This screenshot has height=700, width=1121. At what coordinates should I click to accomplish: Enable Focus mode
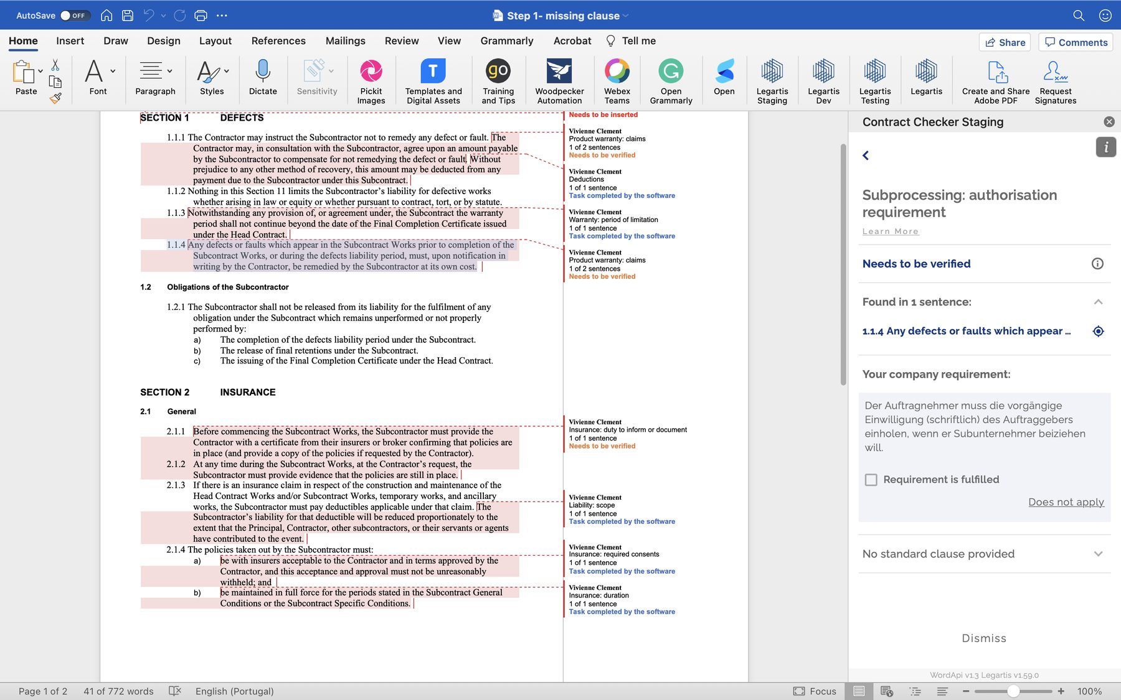(815, 691)
